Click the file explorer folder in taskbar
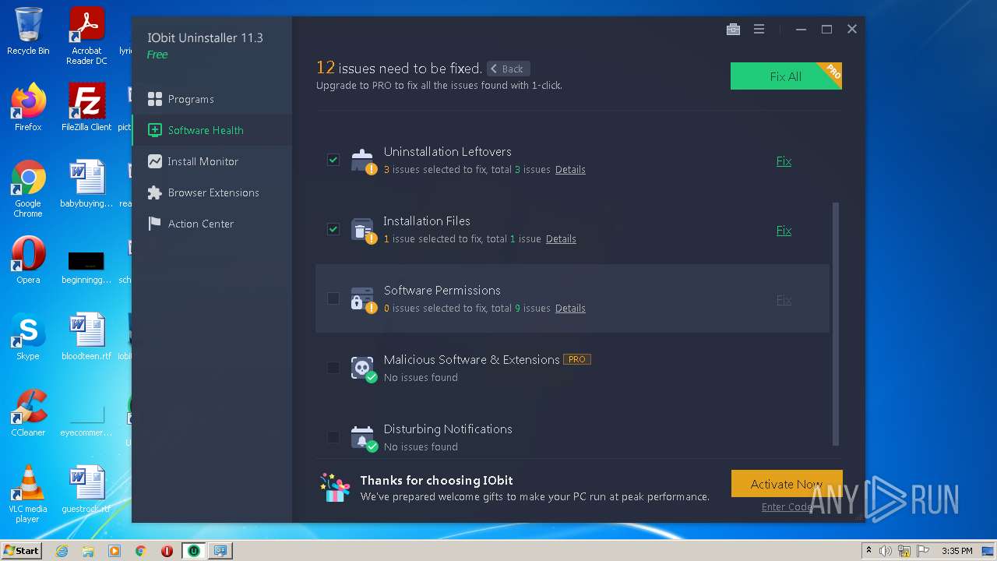This screenshot has height=561, width=997. (x=88, y=551)
